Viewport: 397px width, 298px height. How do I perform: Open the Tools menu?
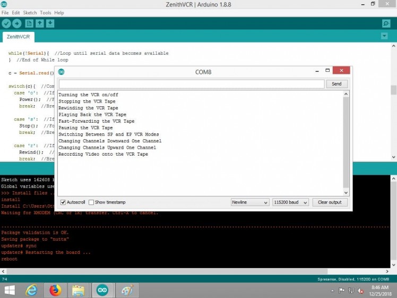pyautogui.click(x=45, y=13)
